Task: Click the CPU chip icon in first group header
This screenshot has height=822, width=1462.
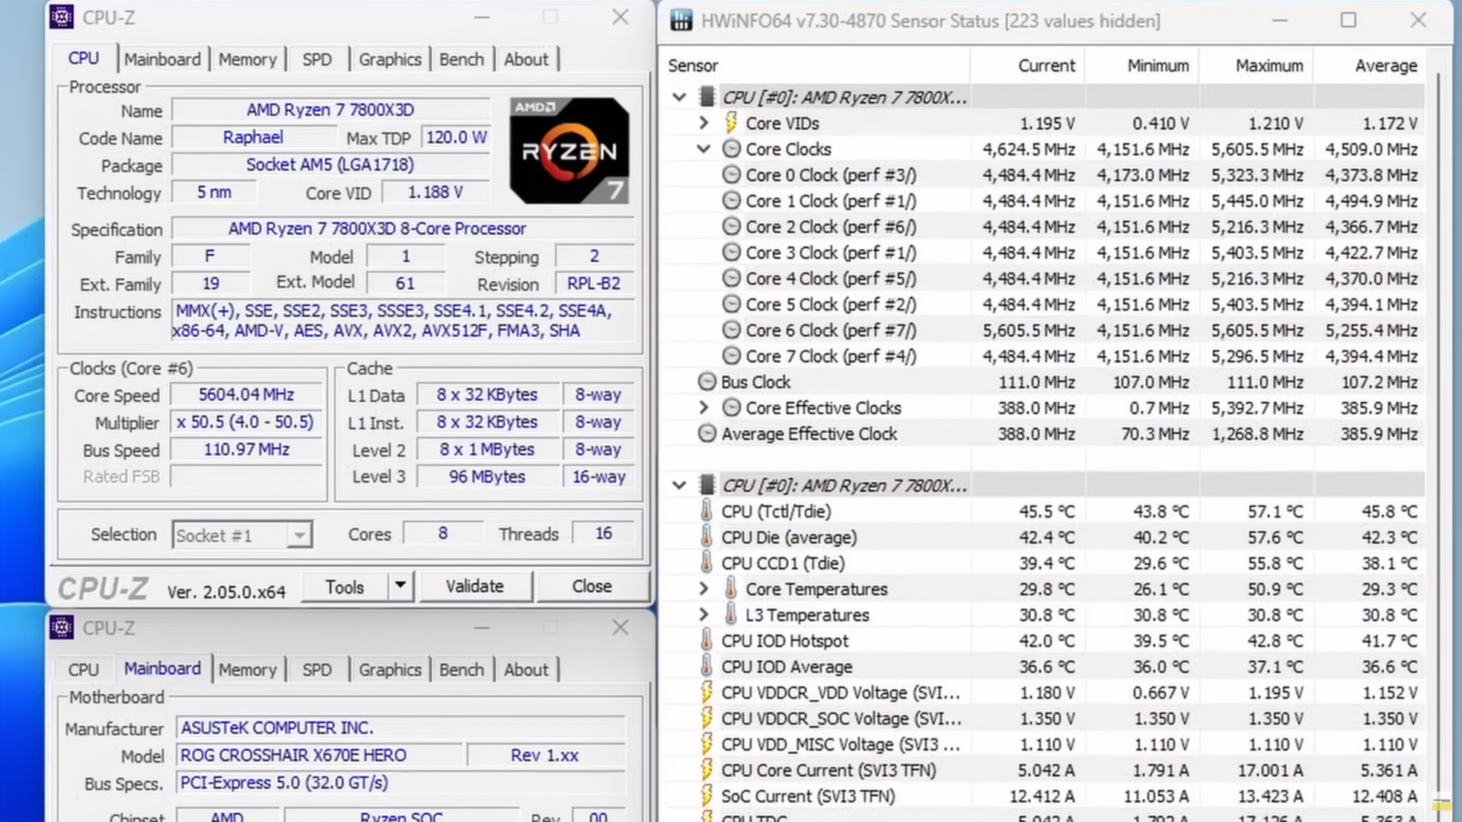Action: 707,97
